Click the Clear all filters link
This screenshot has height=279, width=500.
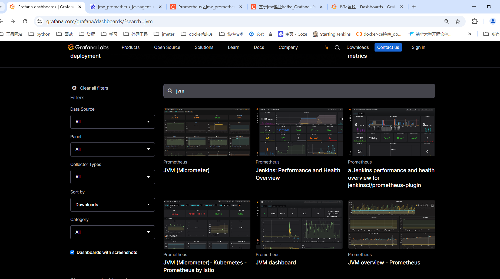pyautogui.click(x=94, y=88)
